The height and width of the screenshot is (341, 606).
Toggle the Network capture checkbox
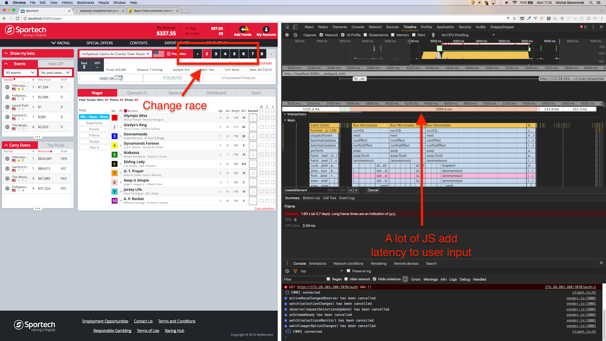point(321,35)
